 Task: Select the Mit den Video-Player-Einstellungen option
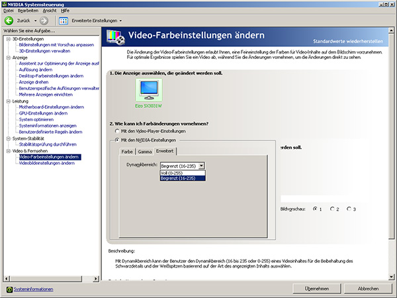pyautogui.click(x=116, y=131)
